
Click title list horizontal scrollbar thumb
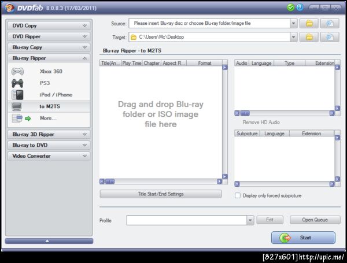[110, 181]
